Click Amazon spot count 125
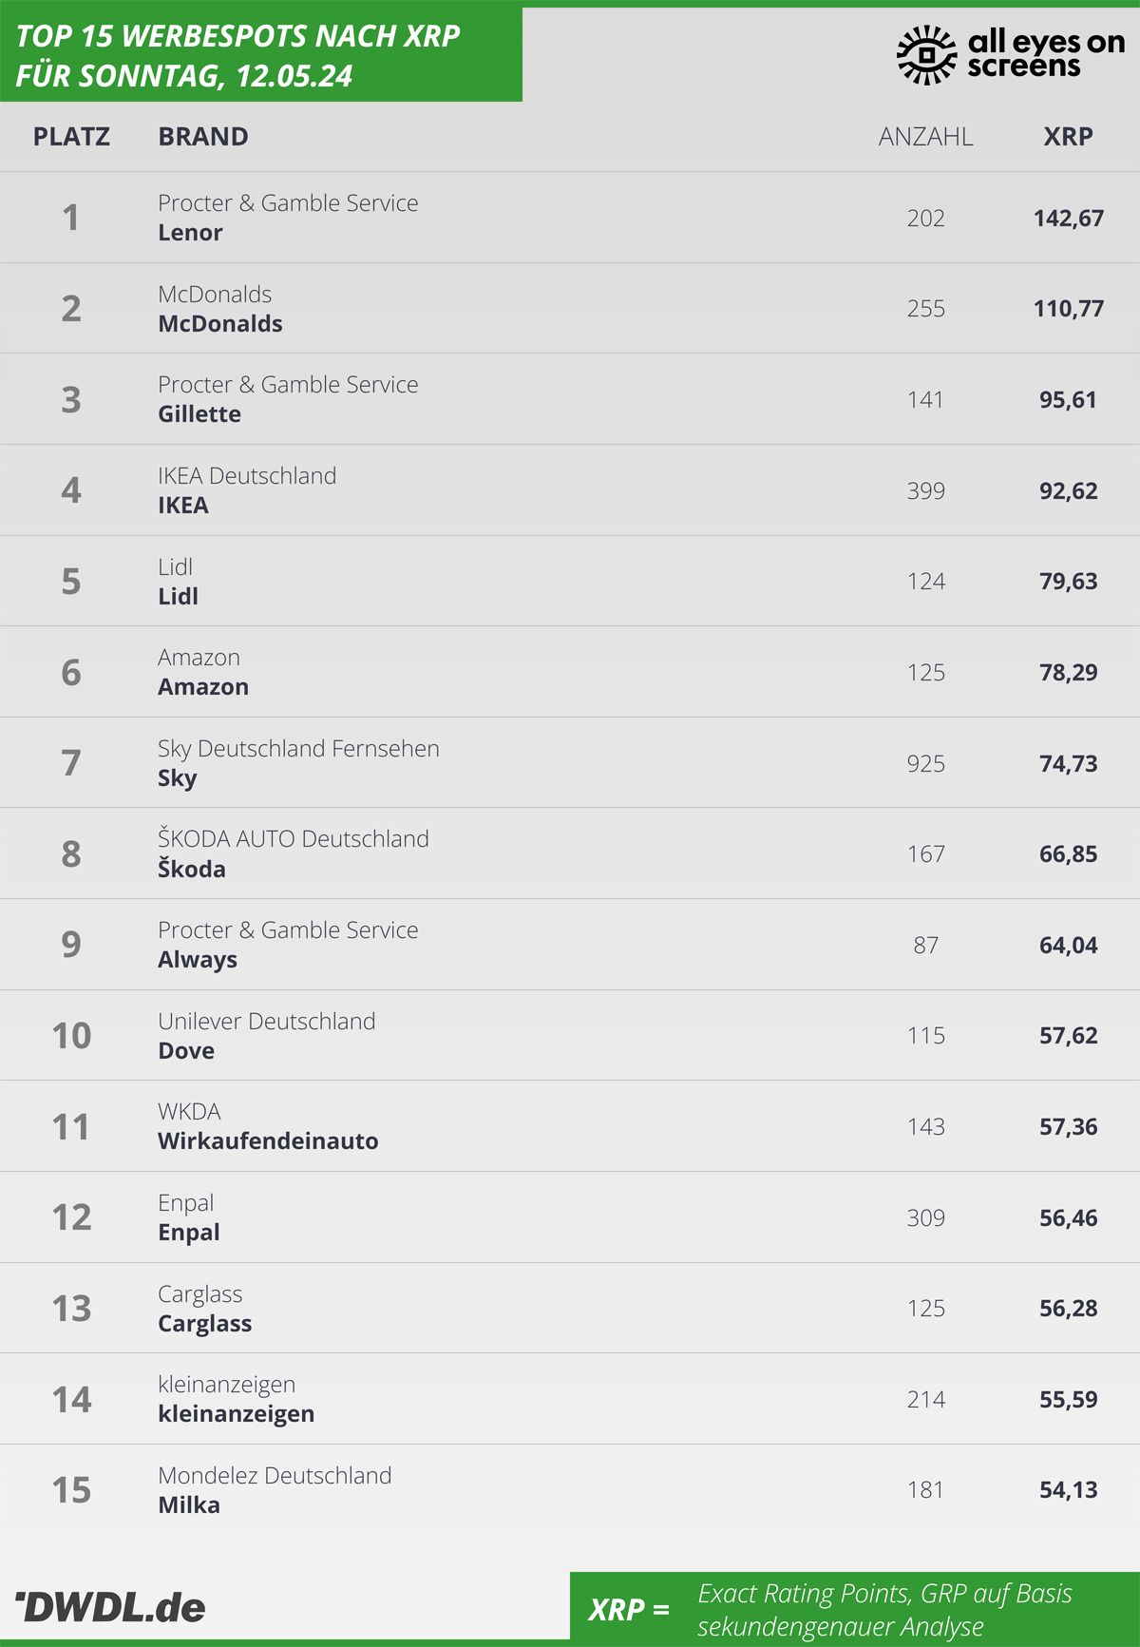Image resolution: width=1140 pixels, height=1647 pixels. click(925, 673)
